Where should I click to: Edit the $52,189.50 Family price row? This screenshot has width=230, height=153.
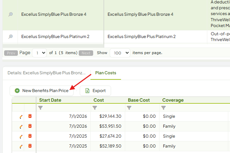21,146
